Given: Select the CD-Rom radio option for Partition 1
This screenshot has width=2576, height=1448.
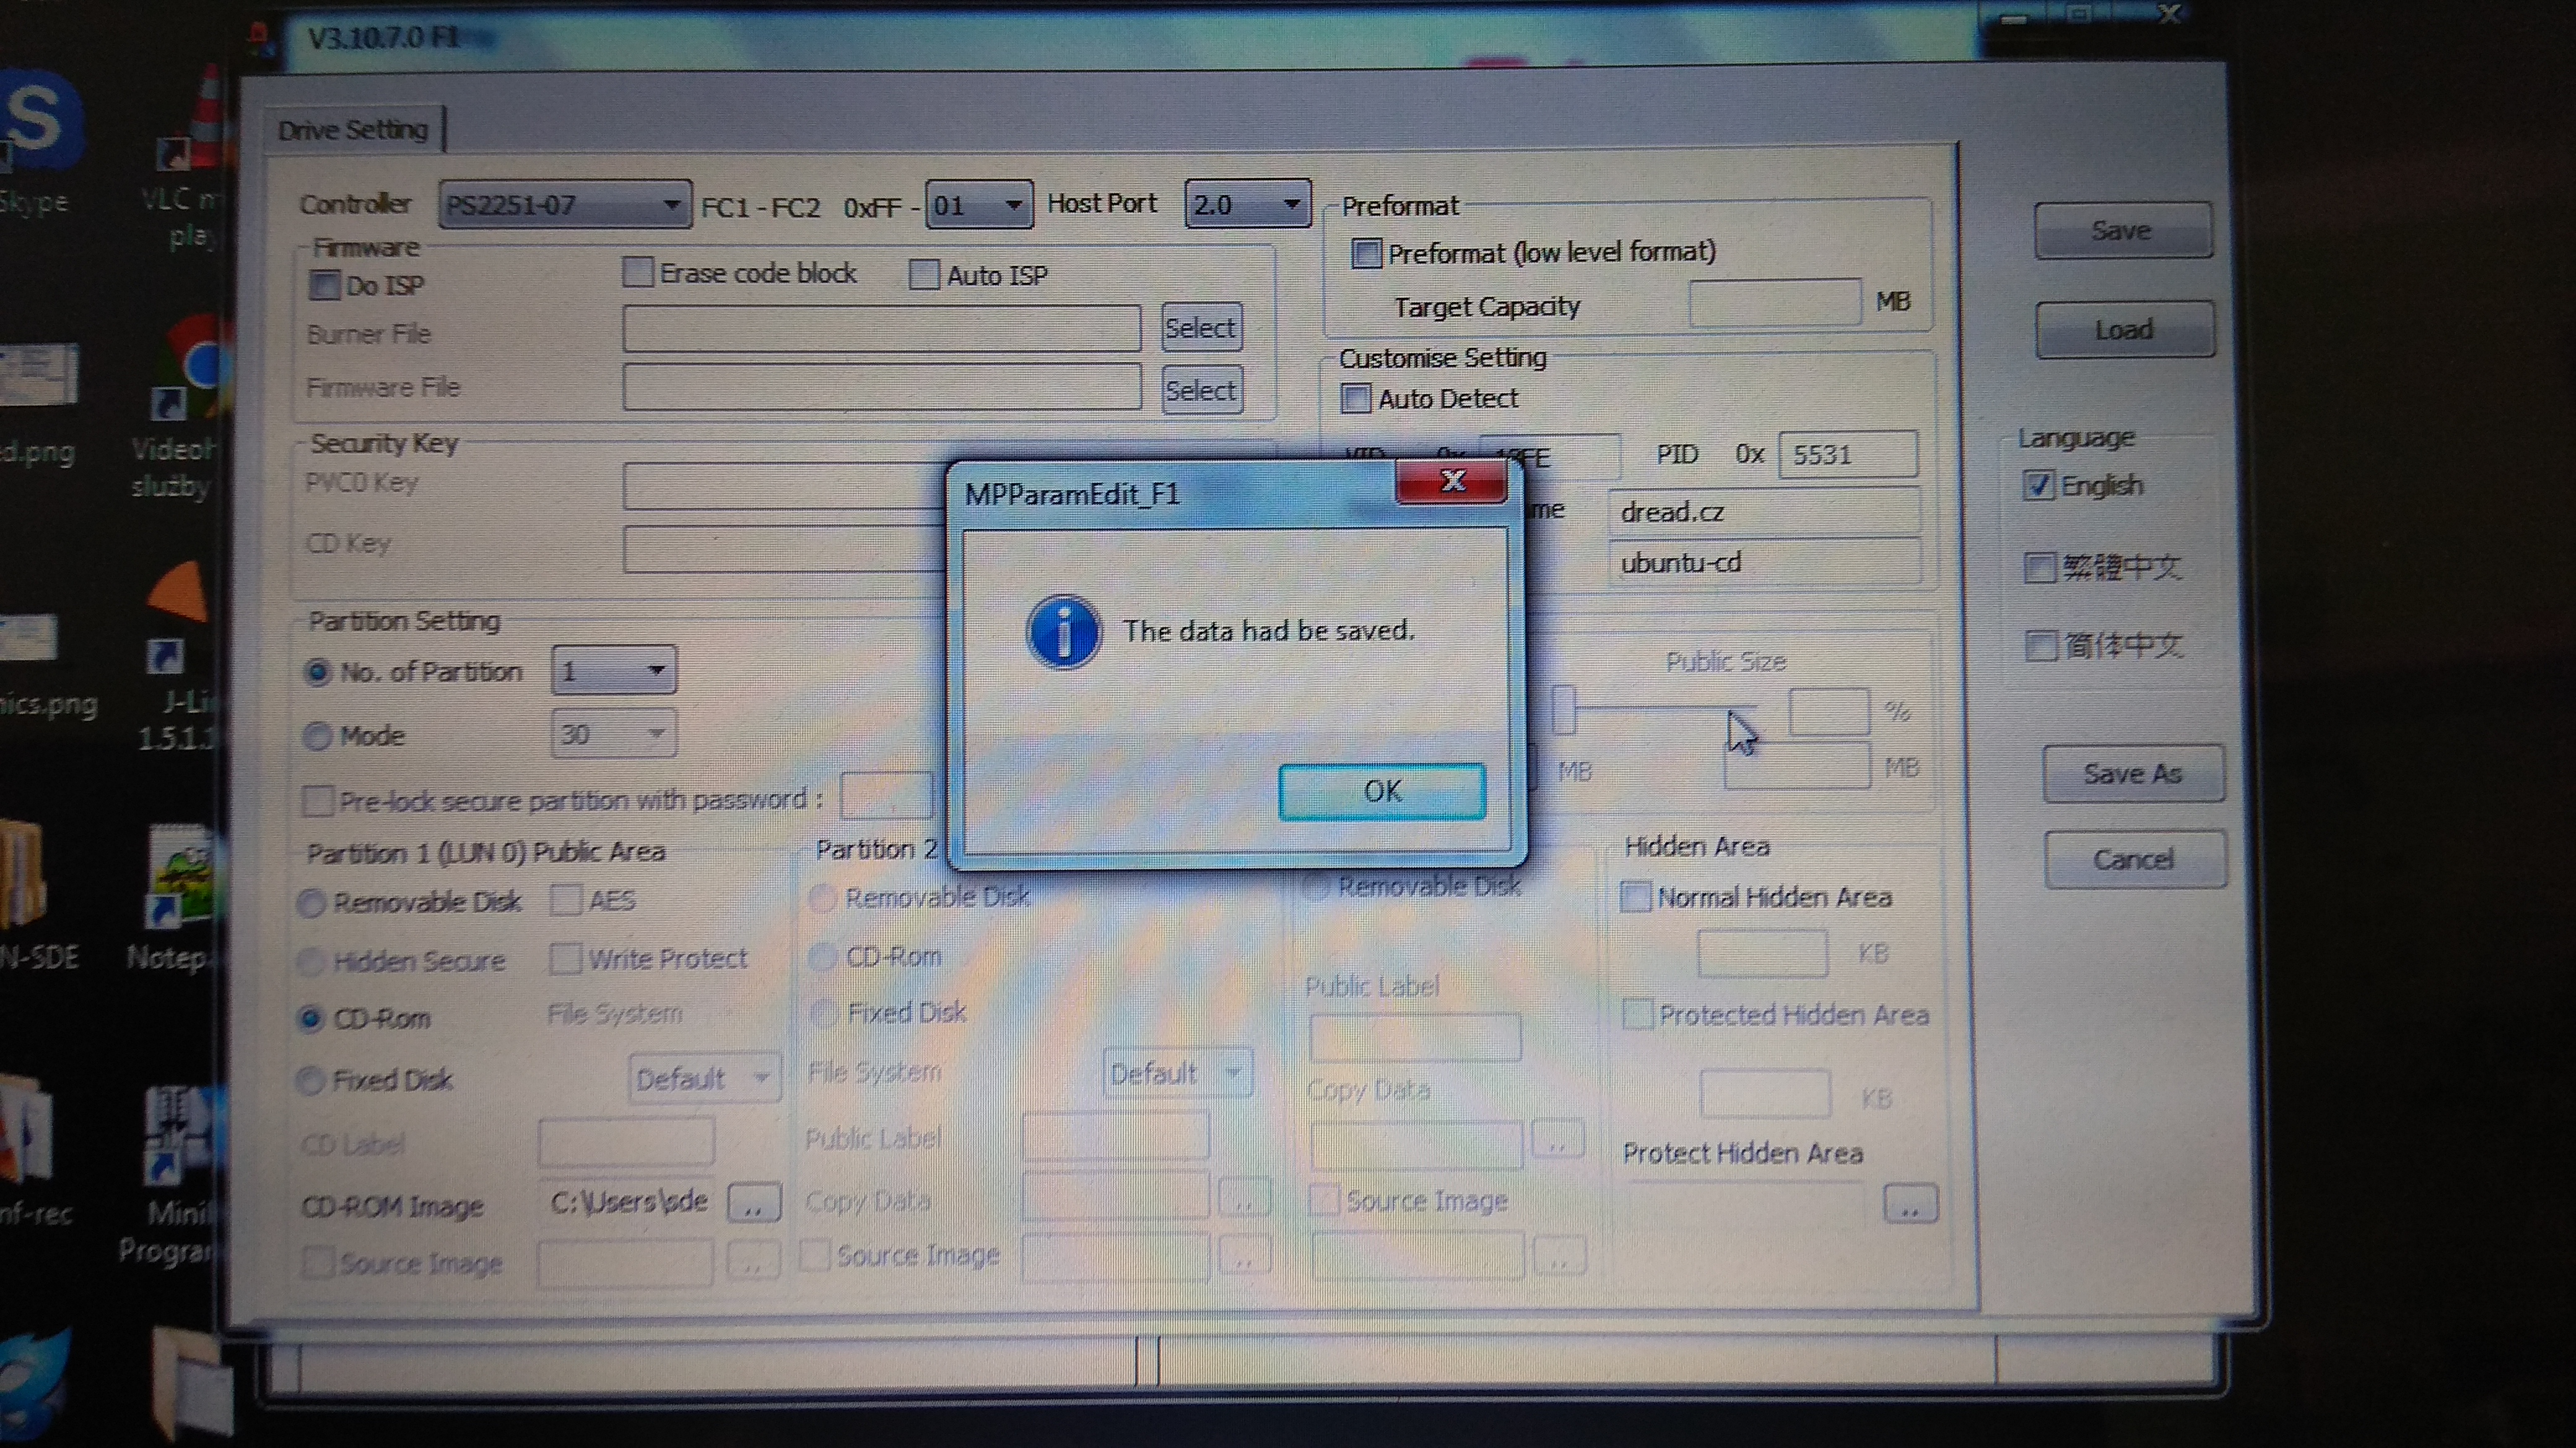Looking at the screenshot, I should click(311, 1019).
